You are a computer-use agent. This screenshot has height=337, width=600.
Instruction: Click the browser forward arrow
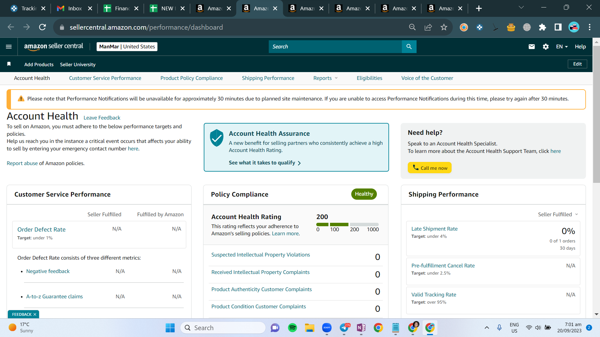(27, 27)
